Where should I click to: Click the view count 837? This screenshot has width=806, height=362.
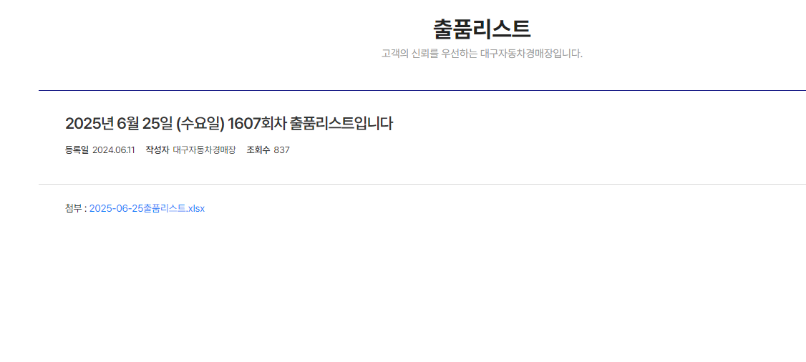[x=282, y=150]
